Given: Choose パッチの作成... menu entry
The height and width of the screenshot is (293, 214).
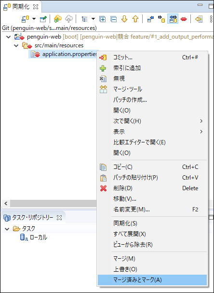Looking at the screenshot, I should [152, 100].
